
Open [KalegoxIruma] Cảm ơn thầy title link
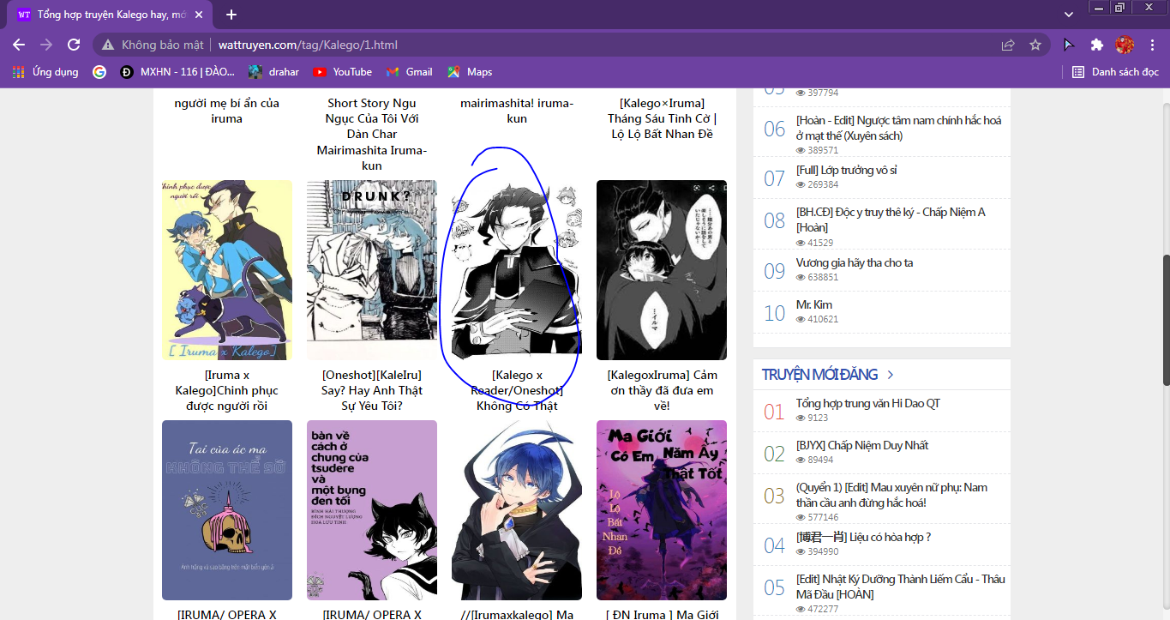click(x=662, y=390)
